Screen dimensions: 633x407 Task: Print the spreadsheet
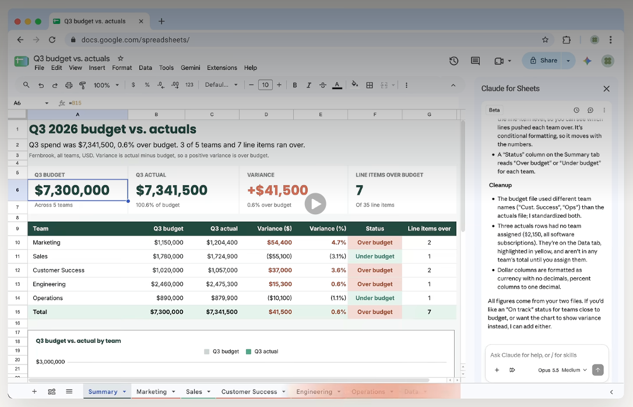coord(69,85)
